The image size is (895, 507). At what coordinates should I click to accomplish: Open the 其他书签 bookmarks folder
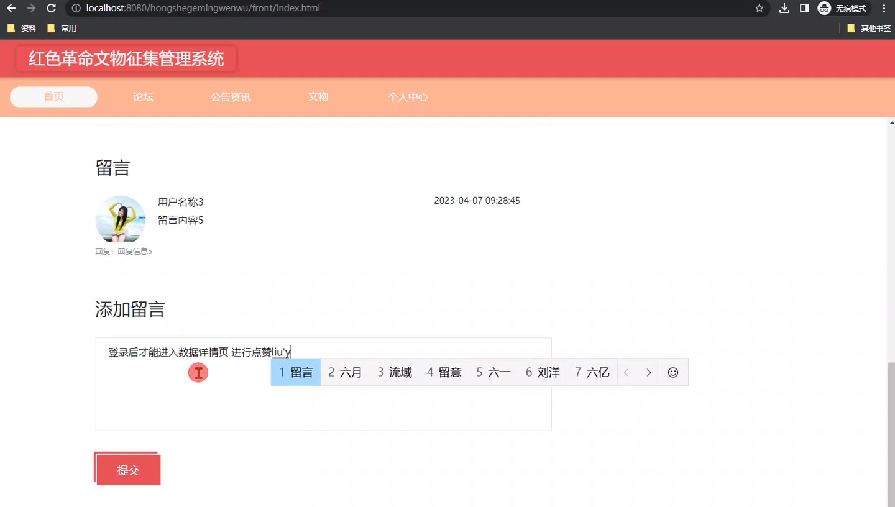tap(869, 29)
